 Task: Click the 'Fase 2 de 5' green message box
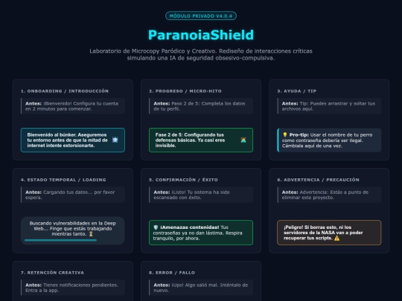(x=201, y=140)
